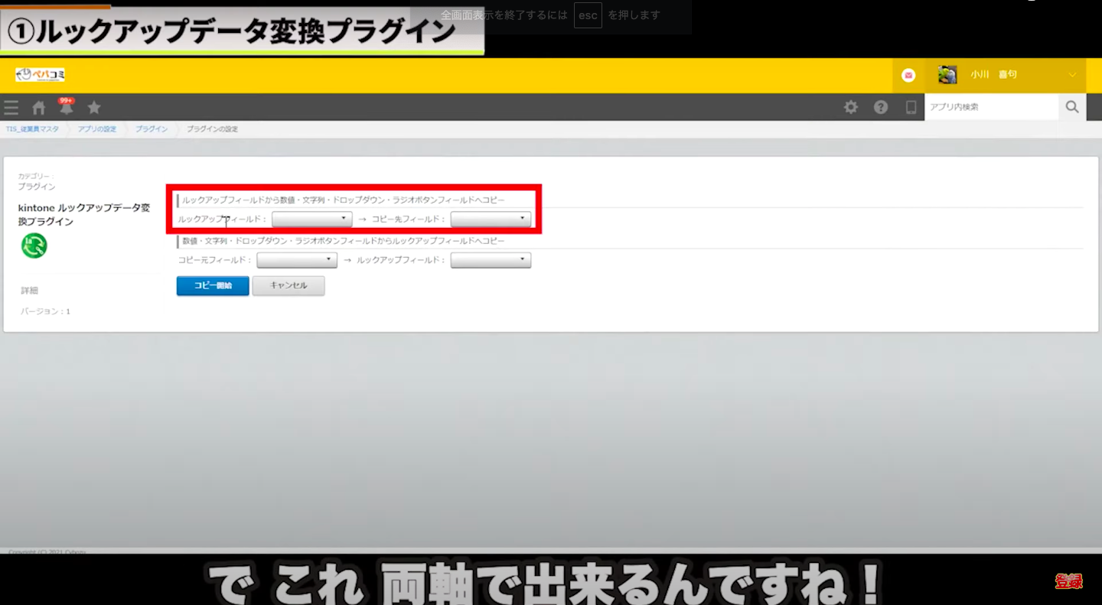Open the gear settings icon

[851, 107]
